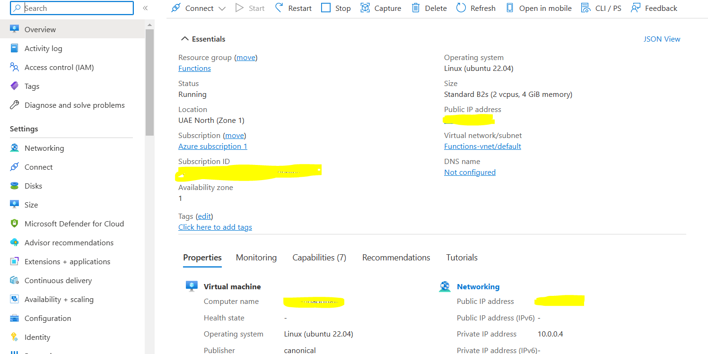This screenshot has width=708, height=354.
Task: Click move link next to Resource group
Action: tap(245, 58)
